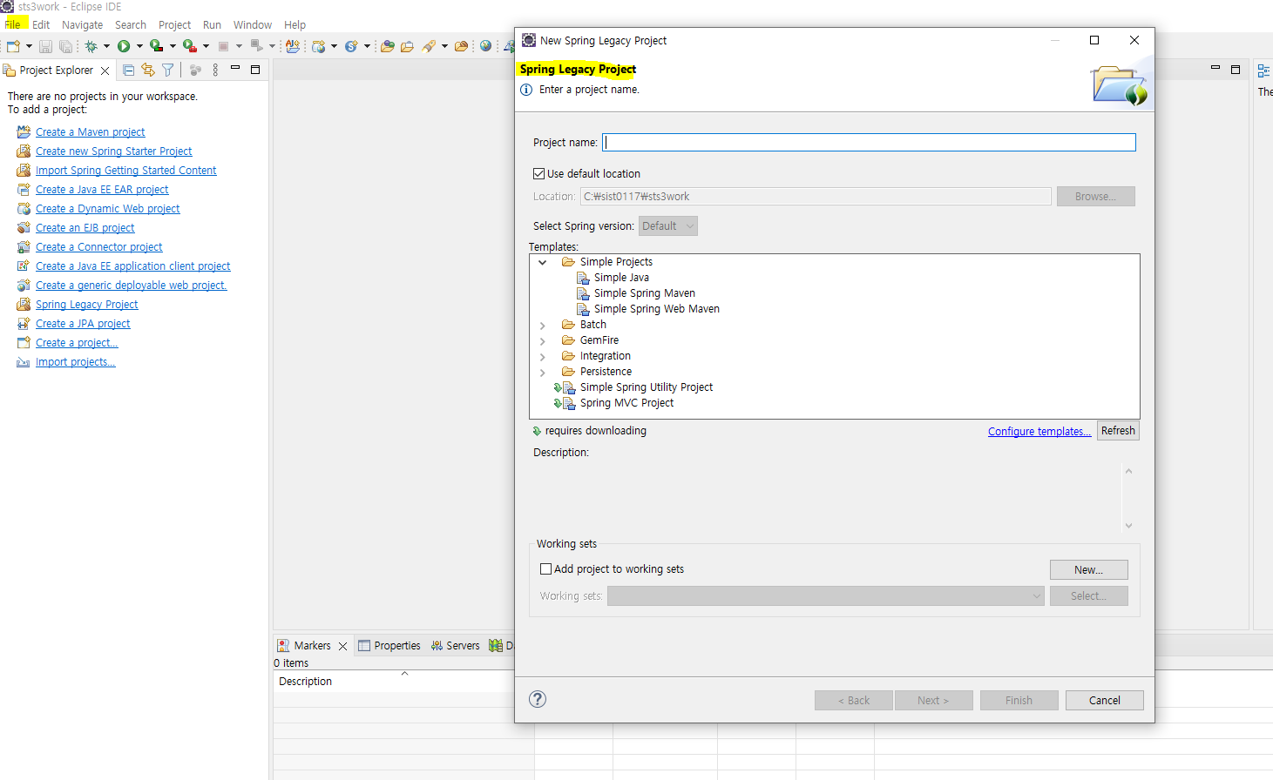Expand the GemFire template folder
This screenshot has height=780, width=1273.
coord(543,341)
